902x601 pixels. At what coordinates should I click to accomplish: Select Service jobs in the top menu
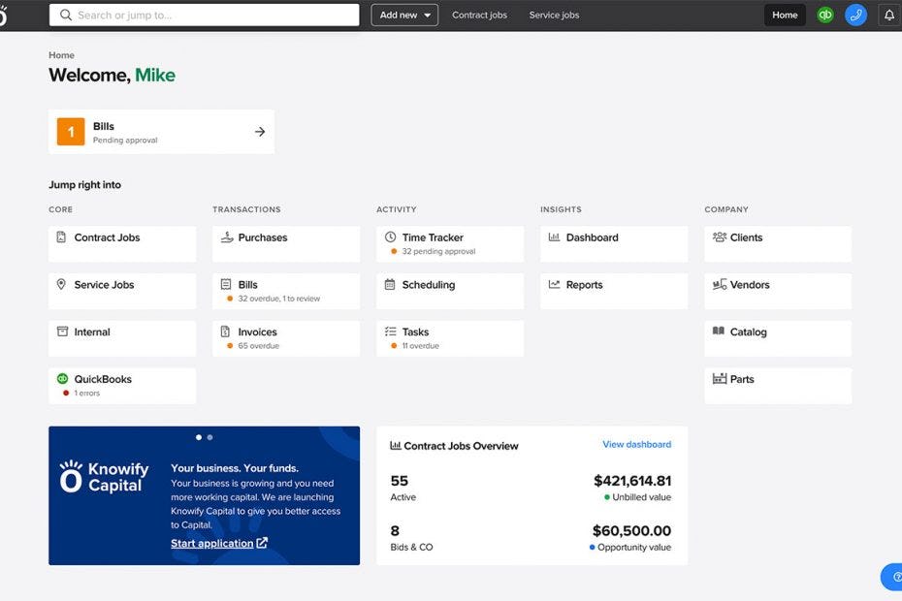[553, 15]
